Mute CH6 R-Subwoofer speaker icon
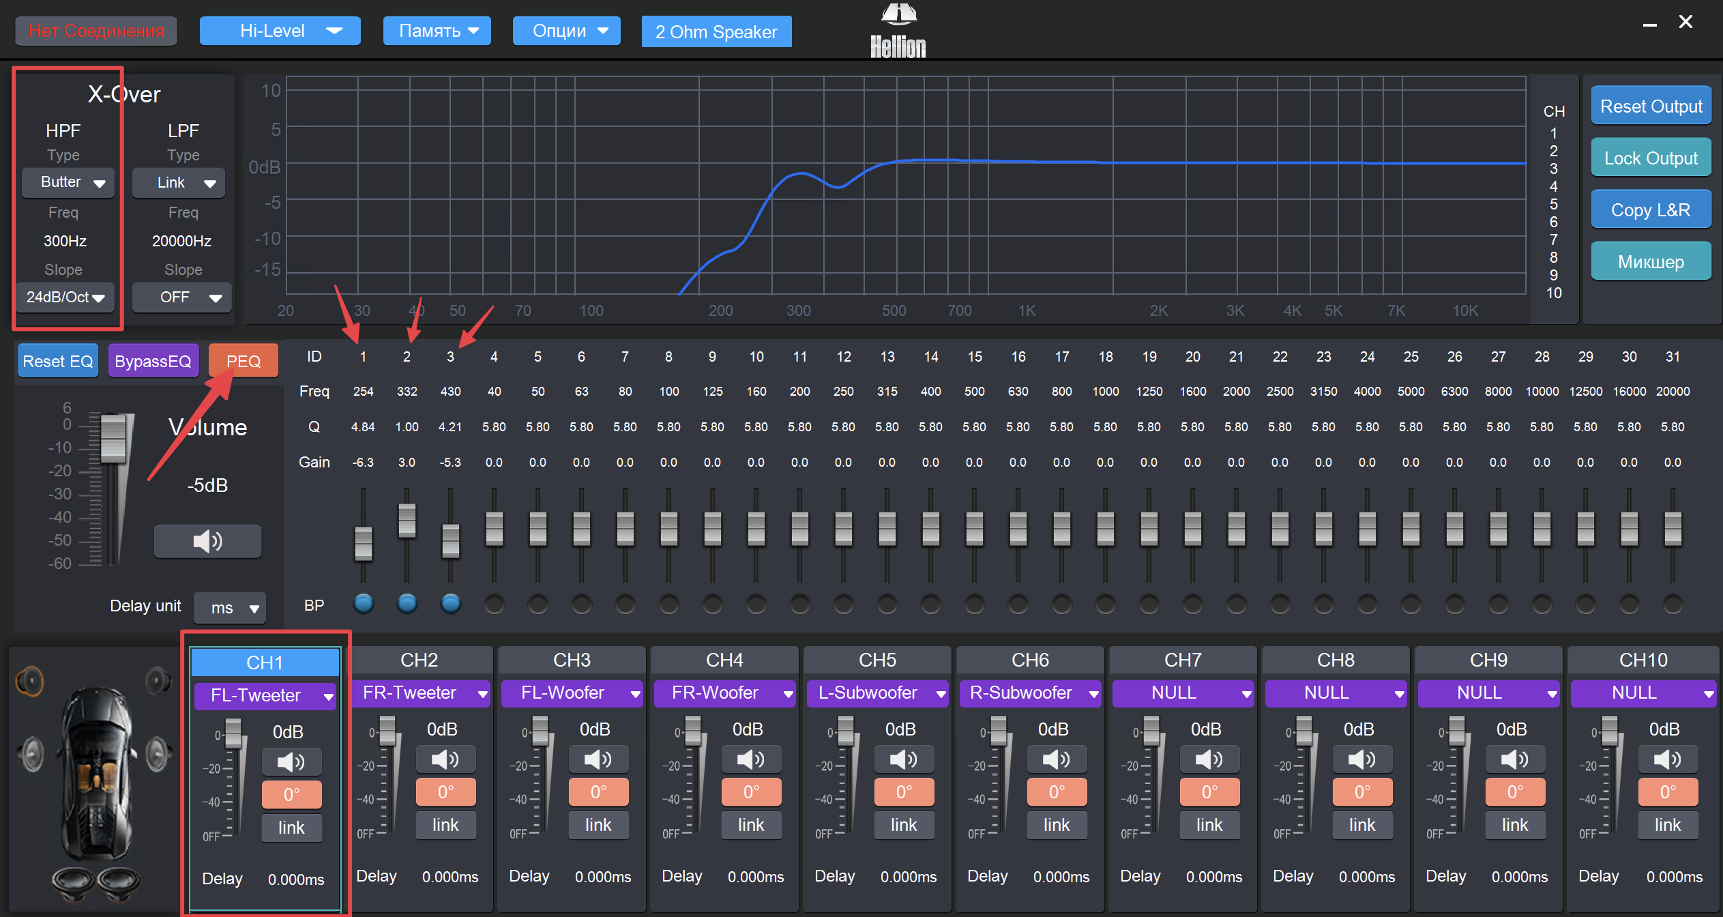Image resolution: width=1723 pixels, height=917 pixels. [x=1056, y=759]
